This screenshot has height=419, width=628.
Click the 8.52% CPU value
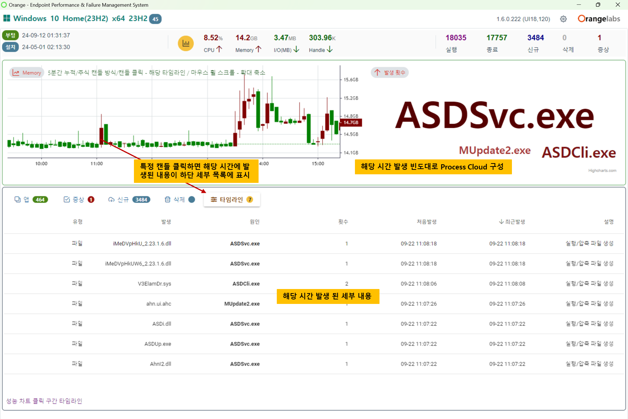coord(213,38)
